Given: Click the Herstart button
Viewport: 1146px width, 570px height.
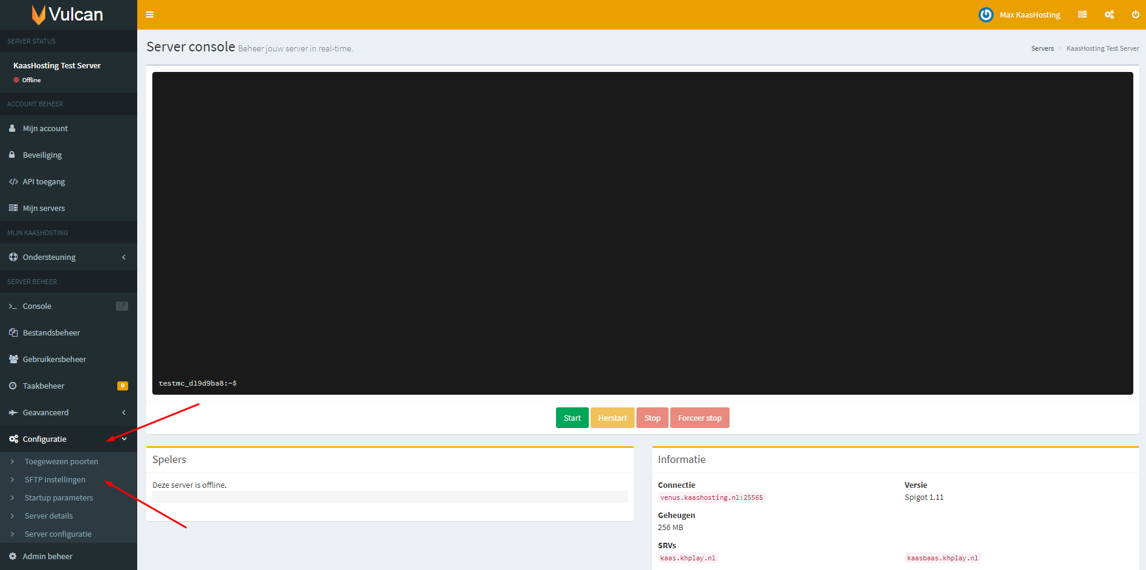Looking at the screenshot, I should pos(612,418).
